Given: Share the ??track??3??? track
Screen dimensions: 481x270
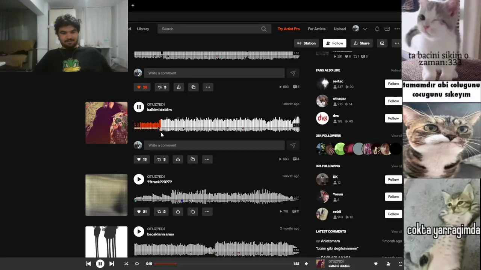Looking at the screenshot, I should click(178, 211).
